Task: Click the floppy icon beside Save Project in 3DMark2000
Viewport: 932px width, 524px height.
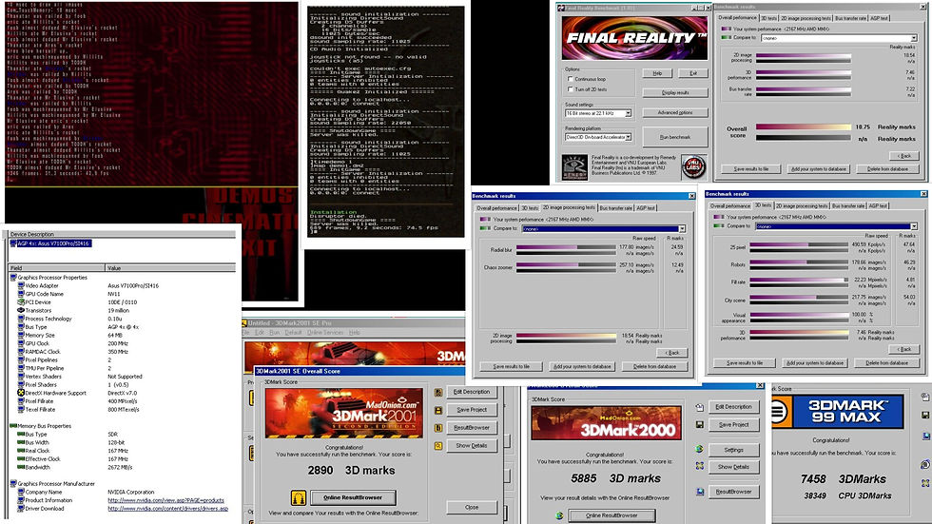Action: click(x=700, y=425)
